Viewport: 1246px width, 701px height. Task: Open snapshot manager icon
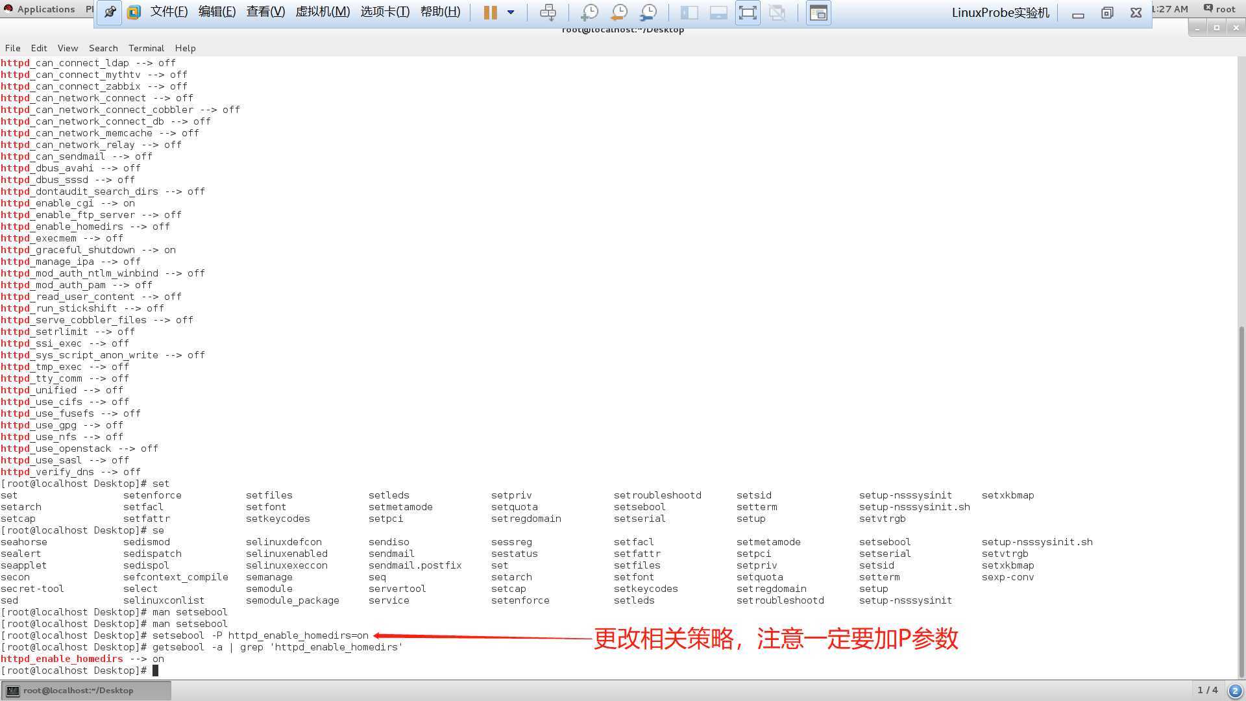[648, 12]
